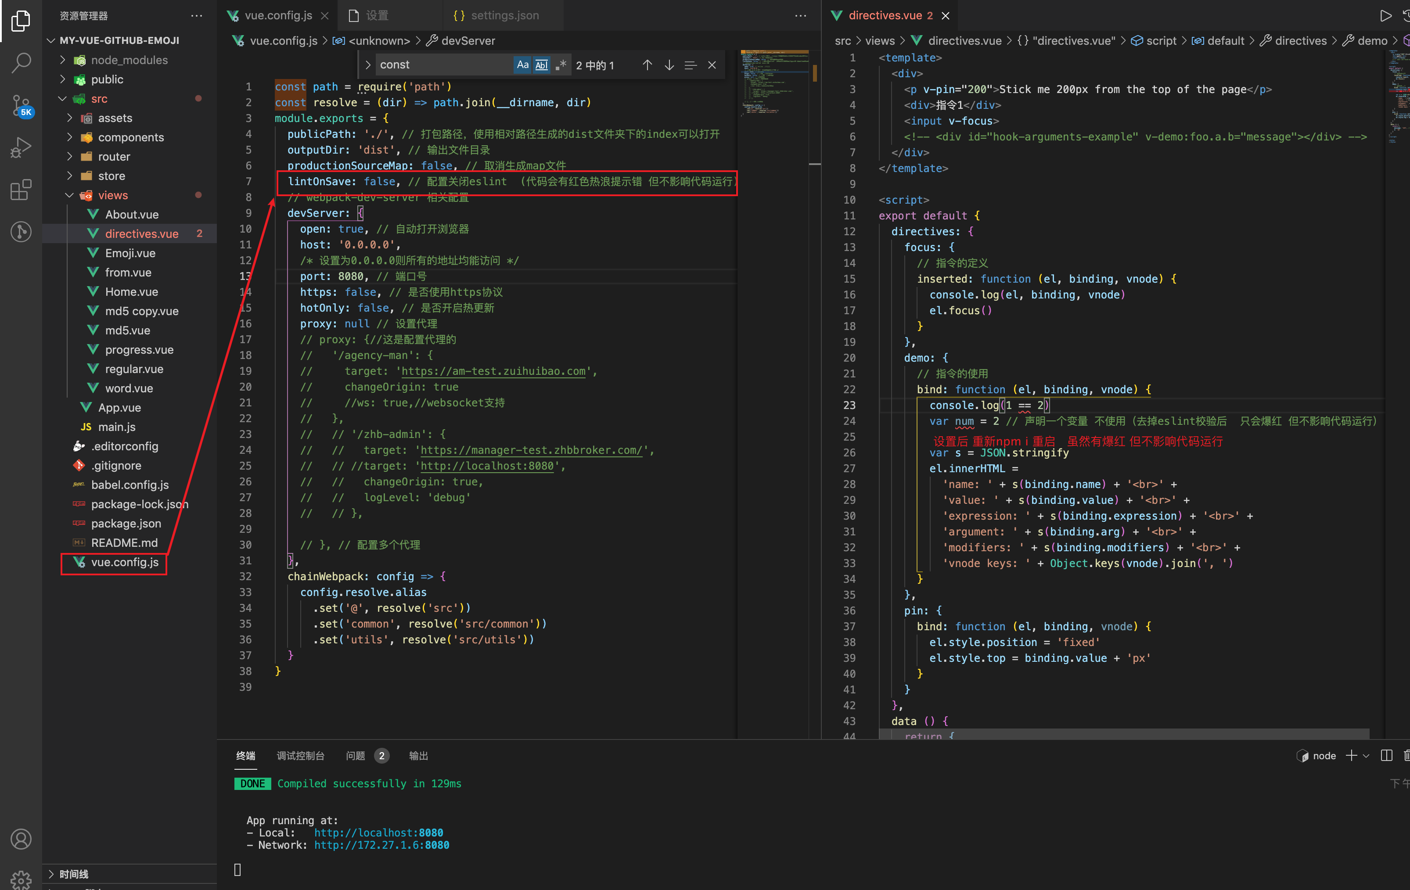This screenshot has height=890, width=1410.
Task: Open babel.config.js in the explorer
Action: 130,485
